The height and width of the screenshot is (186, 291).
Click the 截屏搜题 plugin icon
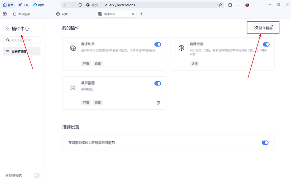click(x=73, y=87)
